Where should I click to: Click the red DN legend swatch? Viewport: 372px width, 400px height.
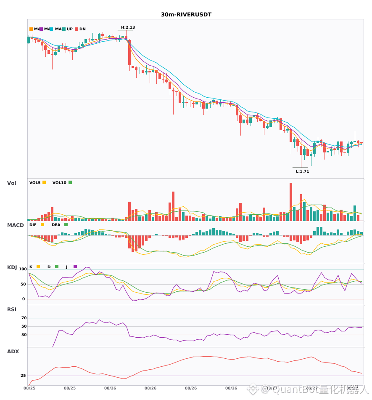click(x=77, y=29)
